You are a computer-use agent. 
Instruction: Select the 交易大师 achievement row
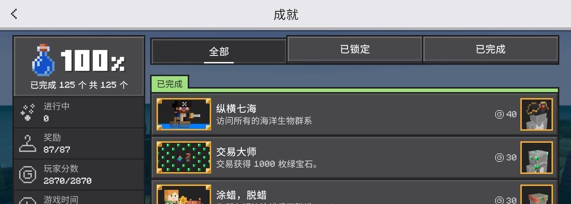[355, 158]
